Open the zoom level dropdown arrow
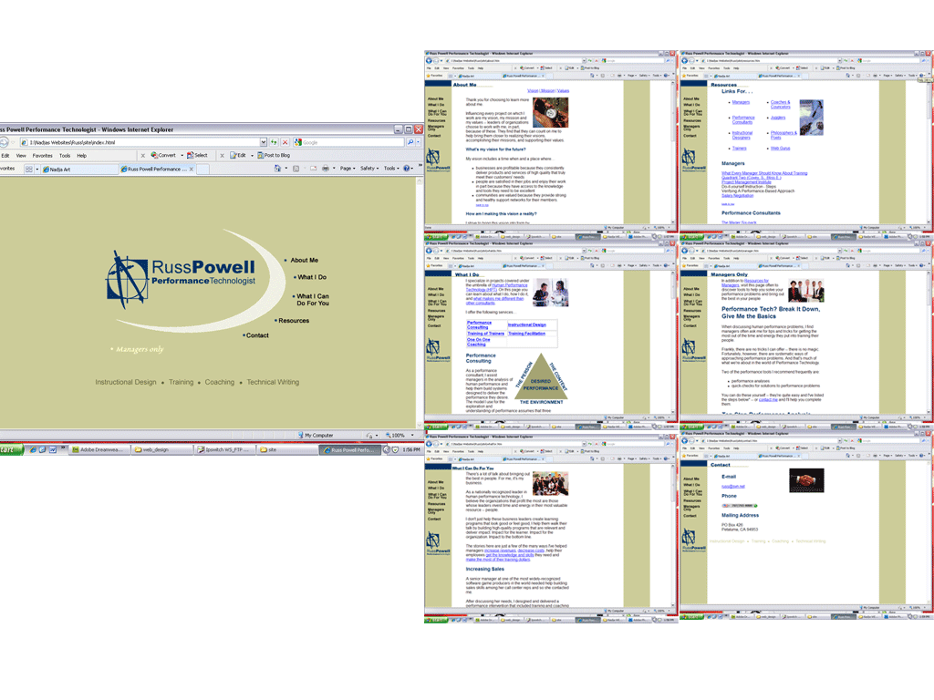934x700 pixels. click(x=412, y=435)
